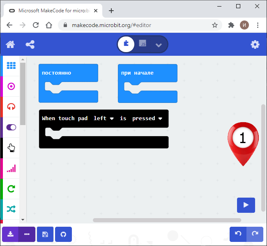Go to the browser home page

[x=49, y=25]
